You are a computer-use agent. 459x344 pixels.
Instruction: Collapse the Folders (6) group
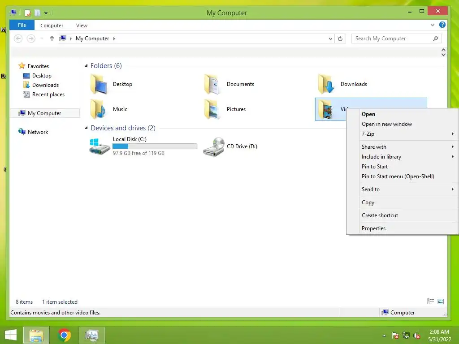point(86,65)
